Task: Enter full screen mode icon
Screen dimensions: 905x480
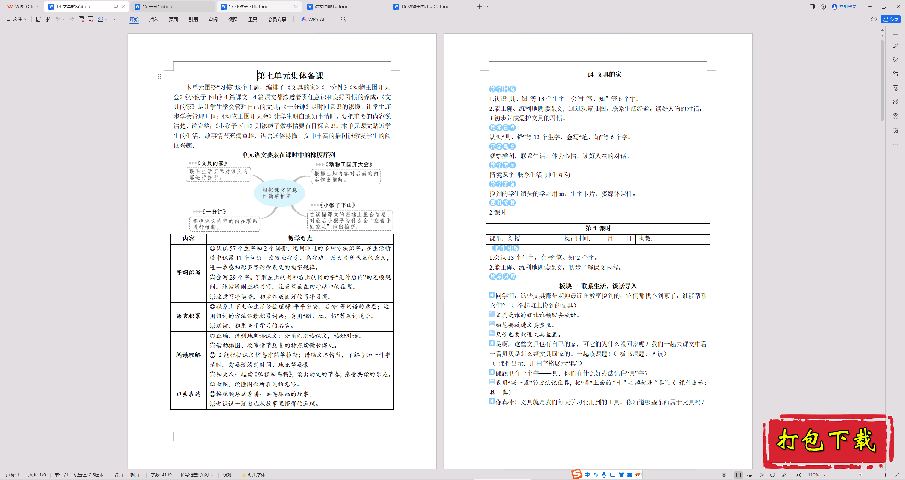Action: (897, 475)
